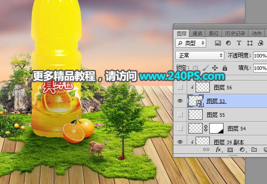Open the 路径 tab
This screenshot has height=184, width=267.
(213, 34)
